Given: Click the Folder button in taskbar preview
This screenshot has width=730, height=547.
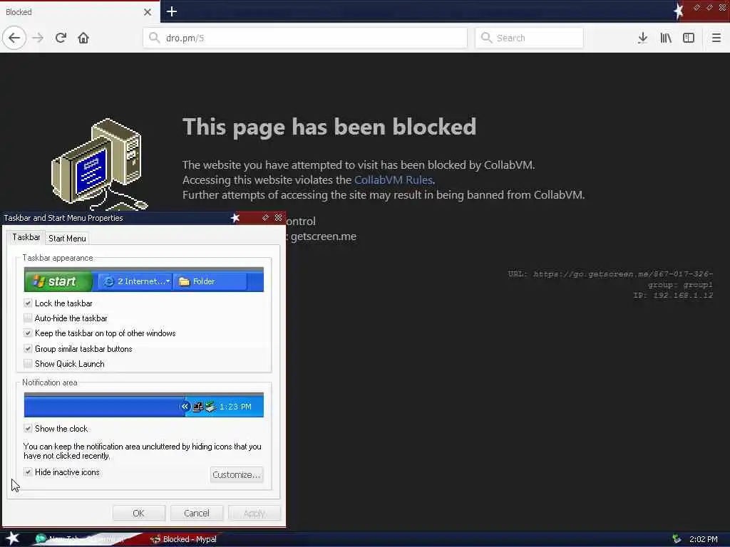Looking at the screenshot, I should coord(210,281).
